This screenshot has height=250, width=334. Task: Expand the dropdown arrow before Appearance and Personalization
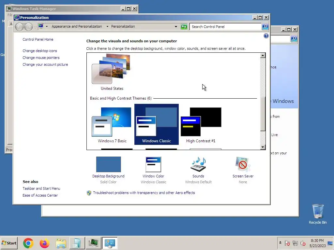tap(47, 27)
